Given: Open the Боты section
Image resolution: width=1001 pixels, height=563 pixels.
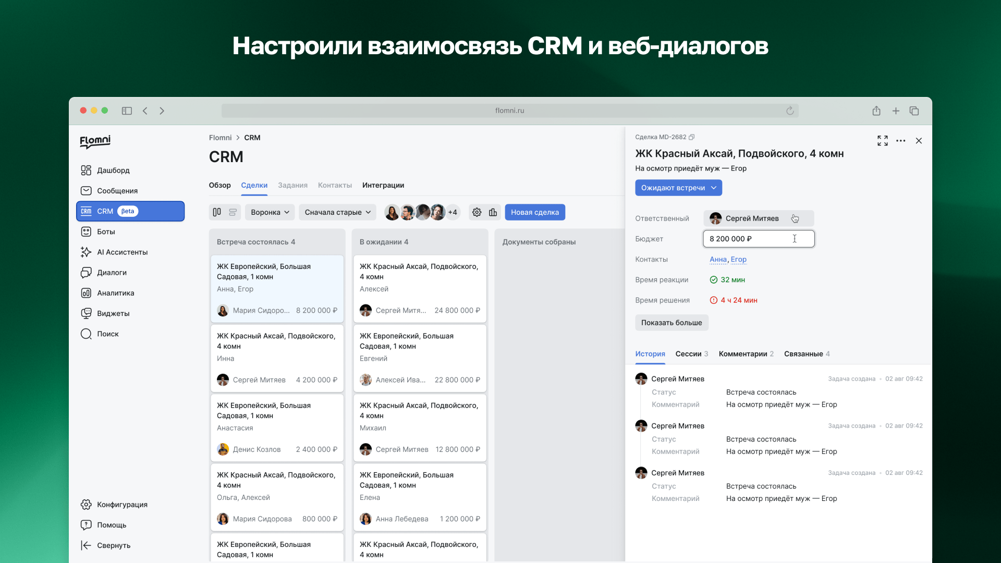Looking at the screenshot, I should 106,231.
